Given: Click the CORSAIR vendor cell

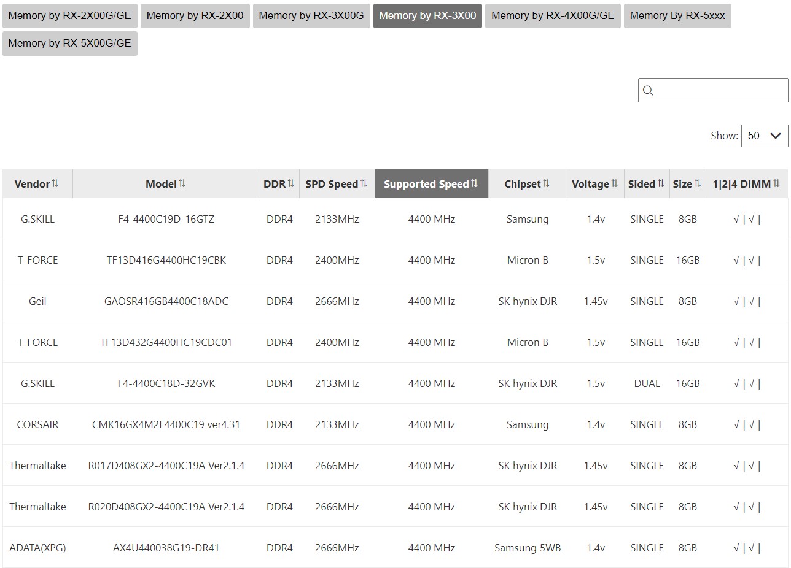Looking at the screenshot, I should point(37,424).
